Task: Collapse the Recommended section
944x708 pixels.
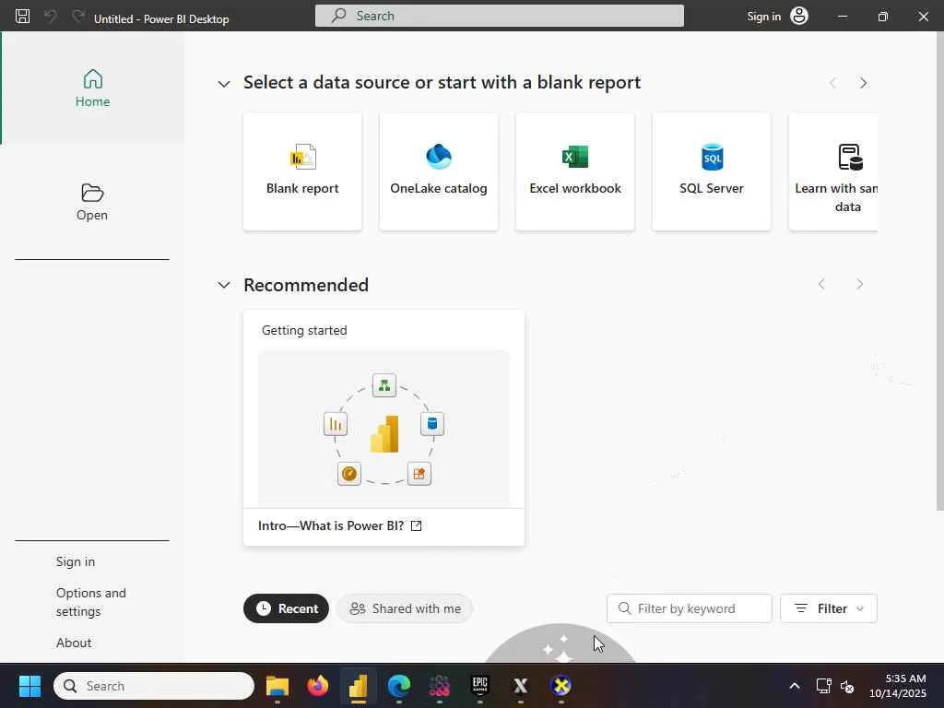Action: [224, 285]
